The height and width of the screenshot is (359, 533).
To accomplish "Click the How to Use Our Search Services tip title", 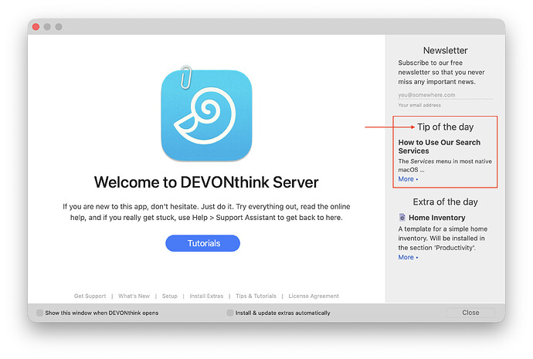I will click(440, 147).
